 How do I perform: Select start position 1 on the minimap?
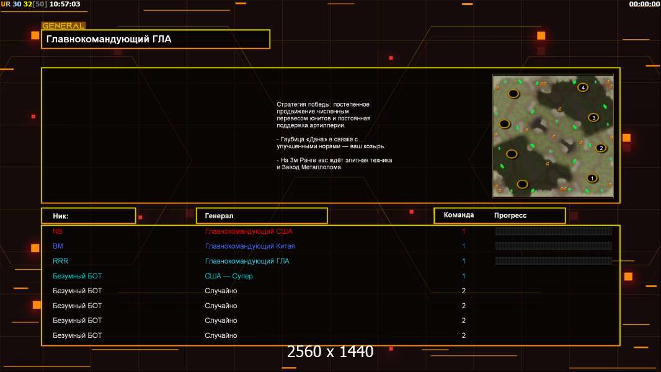[x=592, y=178]
